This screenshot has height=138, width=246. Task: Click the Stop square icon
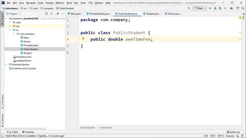(x=225, y=8)
